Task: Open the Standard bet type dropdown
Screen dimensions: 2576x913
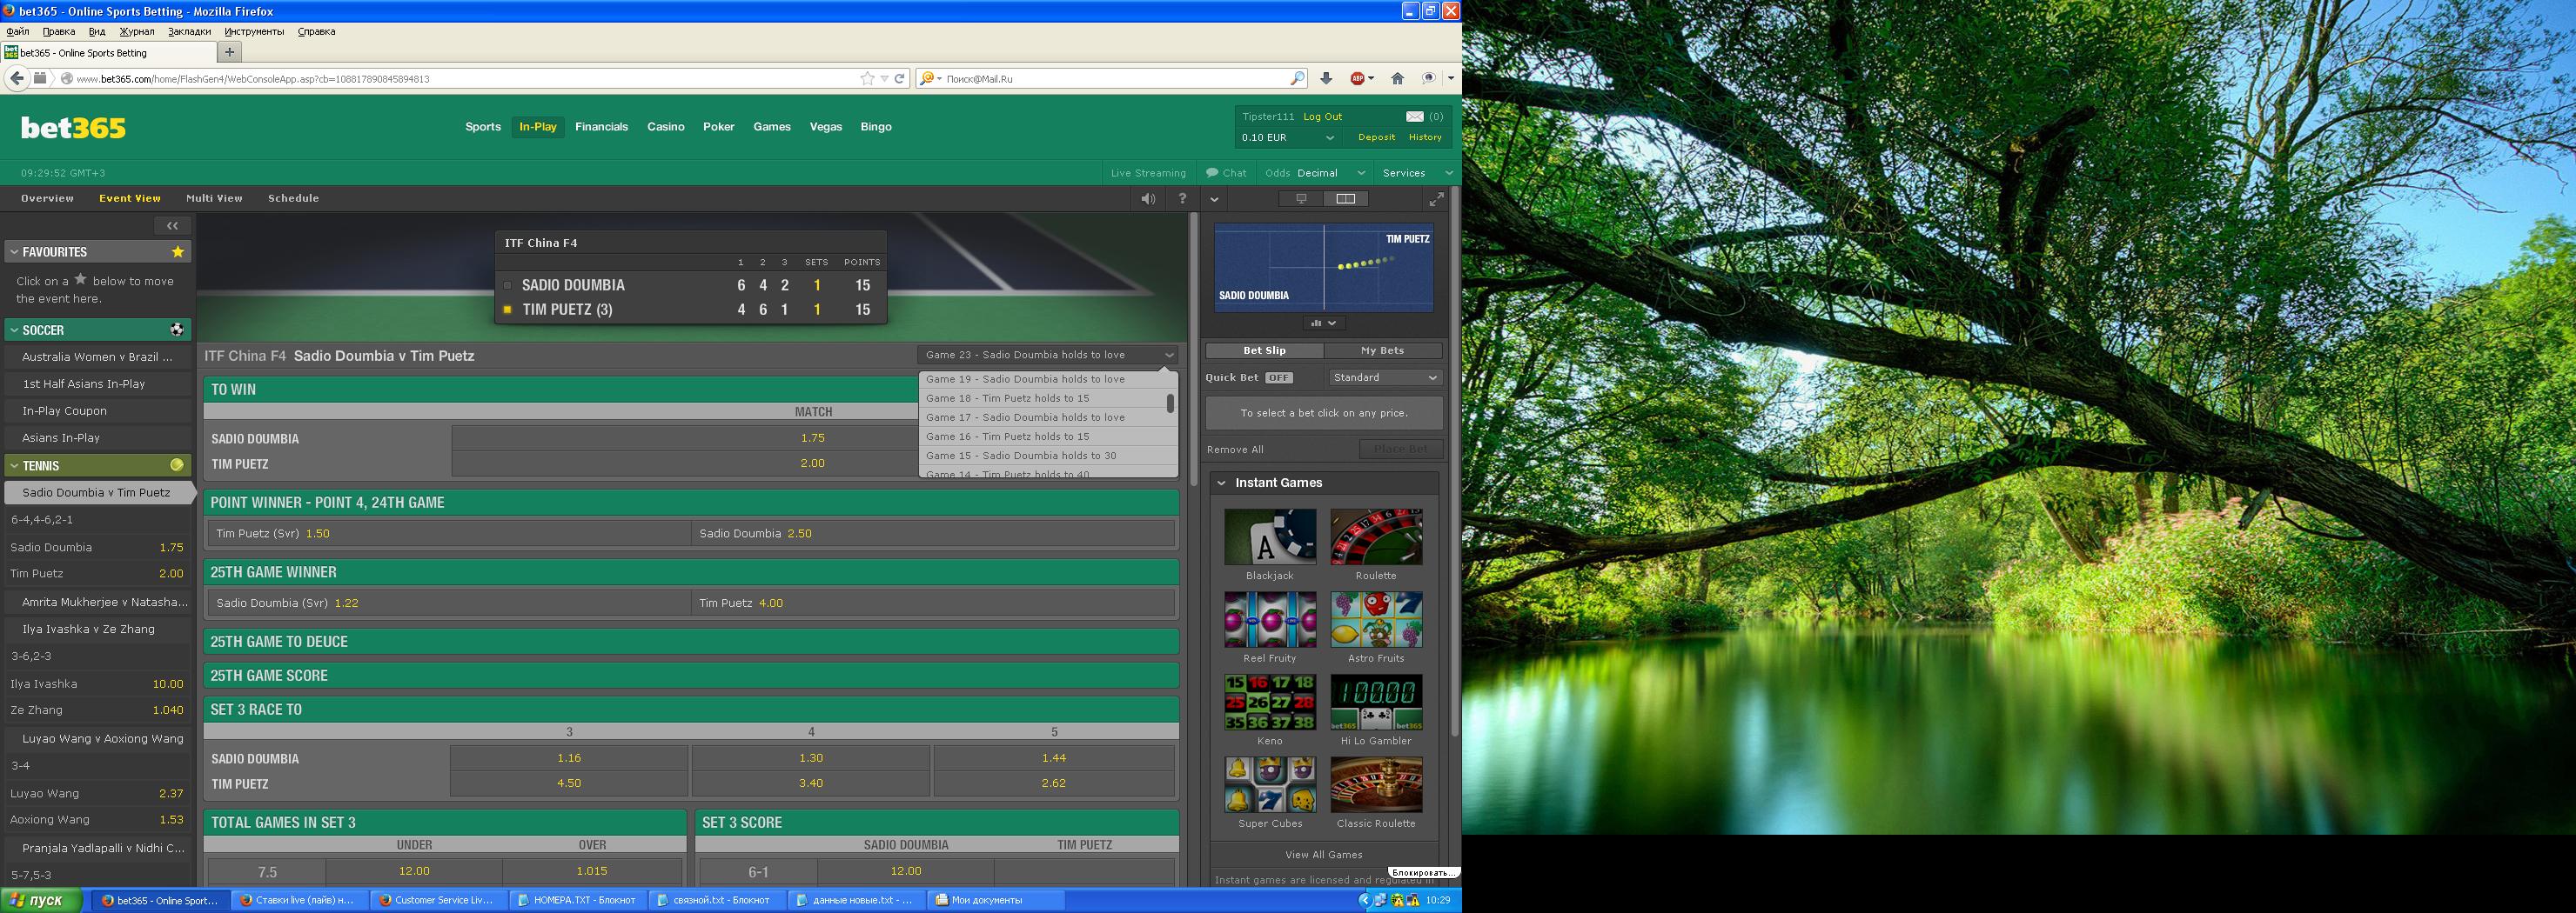Action: 1385,377
